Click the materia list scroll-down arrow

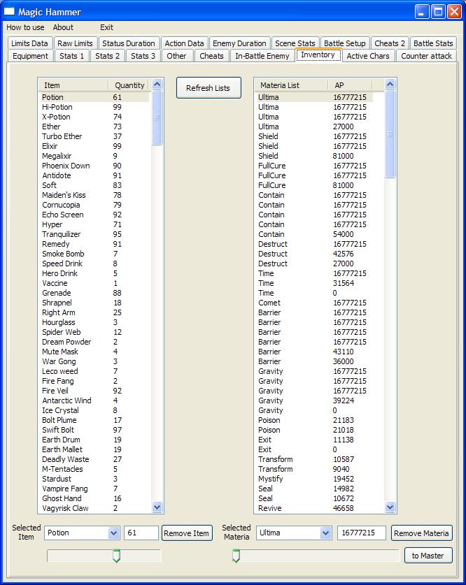(x=390, y=507)
